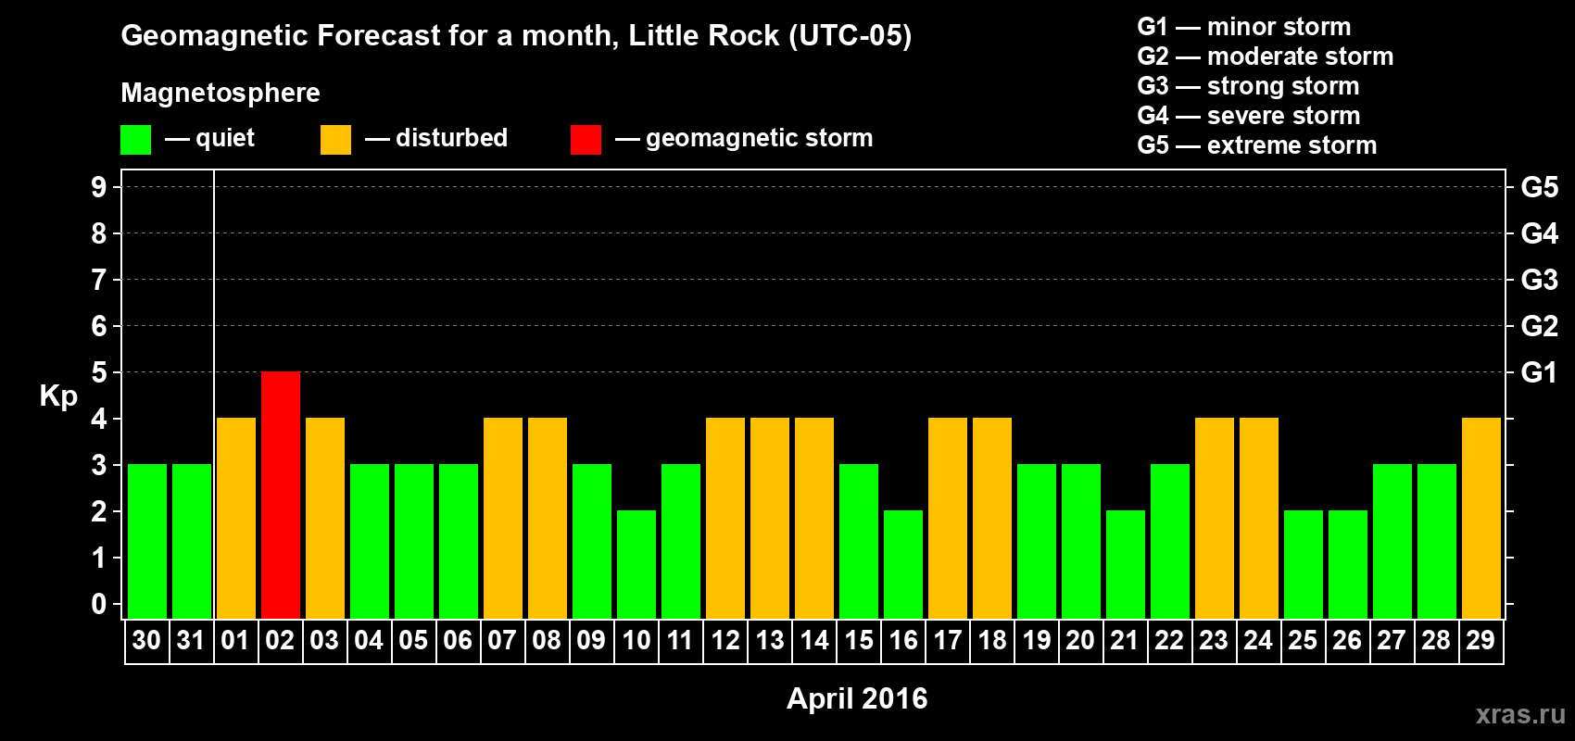
Task: Click the green quiet legend swatch
Action: (x=135, y=140)
